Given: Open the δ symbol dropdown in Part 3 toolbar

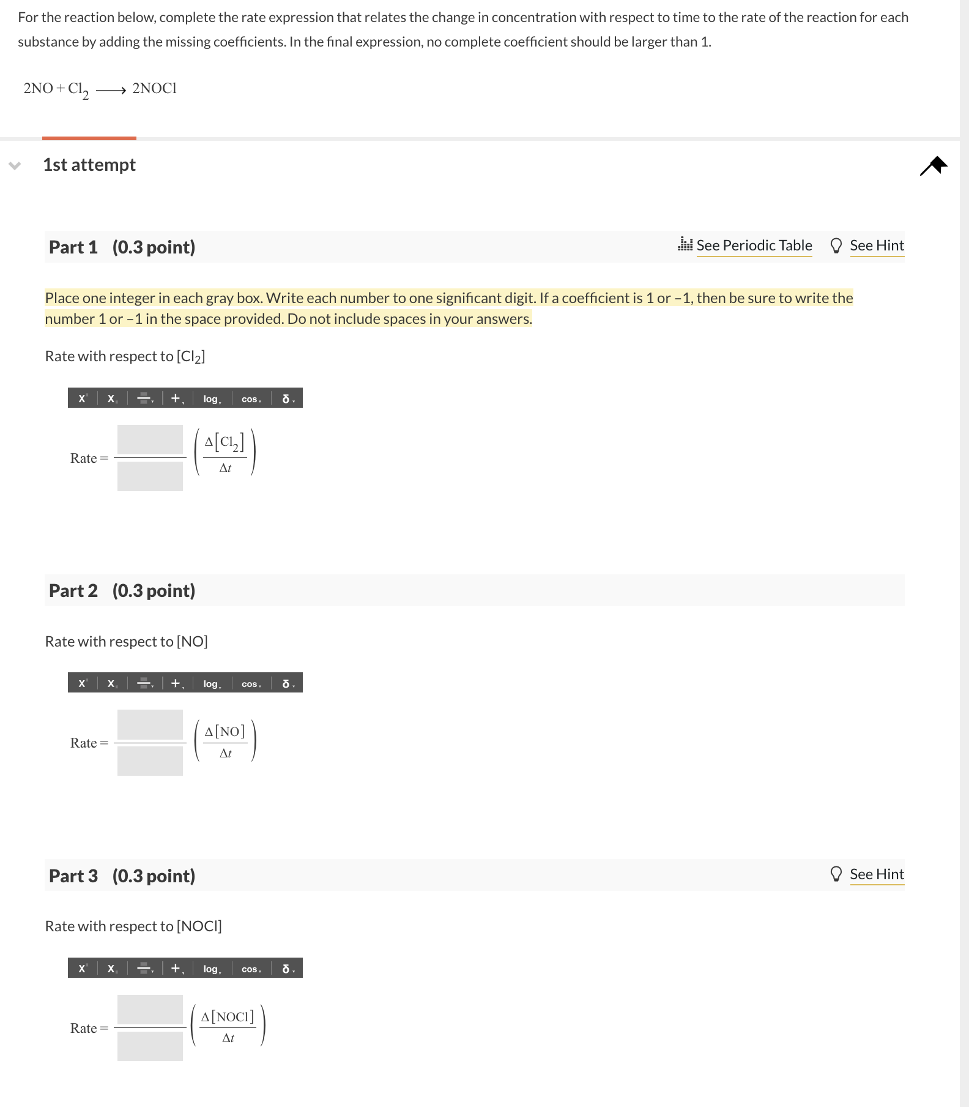Looking at the screenshot, I should click(x=293, y=969).
